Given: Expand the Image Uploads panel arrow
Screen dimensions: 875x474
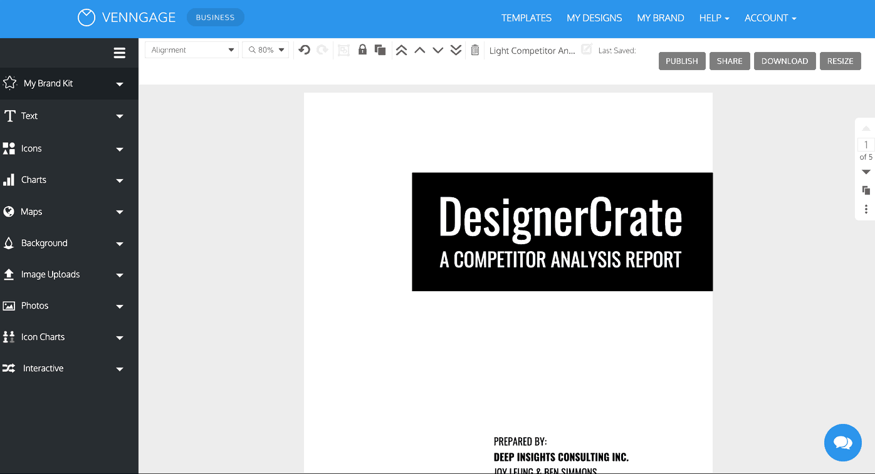Looking at the screenshot, I should point(120,275).
